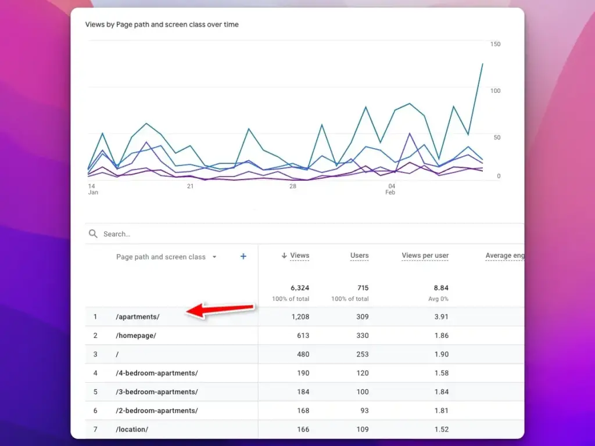The image size is (595, 446).
Task: Select the Average engagement column header
Action: 504,256
